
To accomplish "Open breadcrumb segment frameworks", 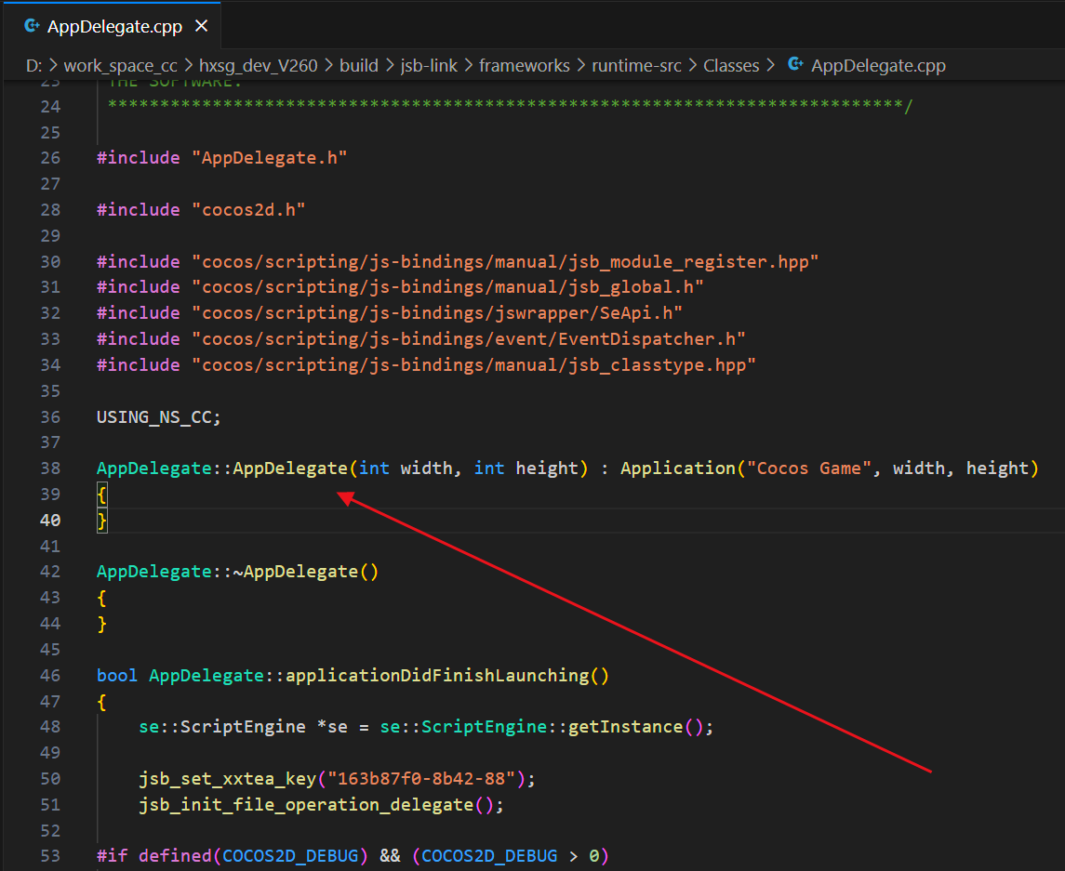I will click(x=525, y=66).
